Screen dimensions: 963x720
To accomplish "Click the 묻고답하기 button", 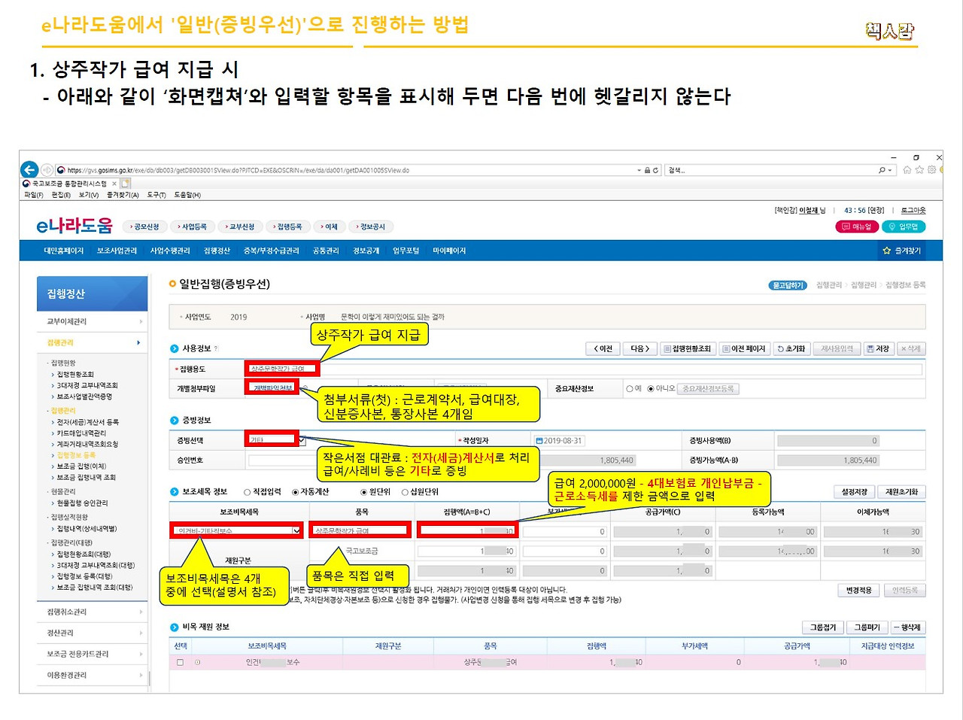I will click(x=788, y=286).
